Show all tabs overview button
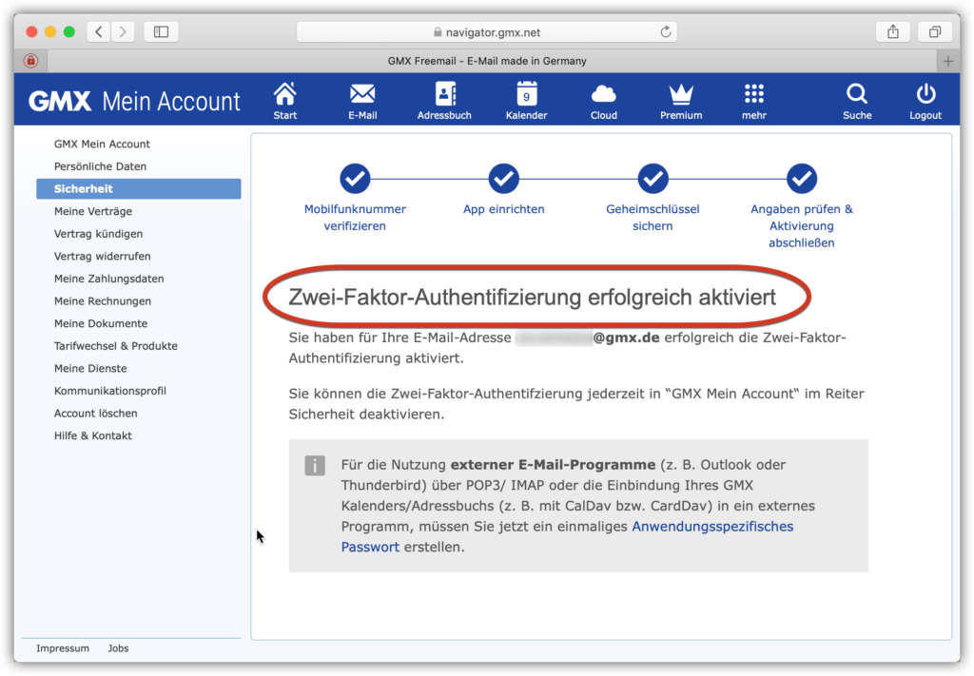This screenshot has height=676, width=974. tap(935, 31)
